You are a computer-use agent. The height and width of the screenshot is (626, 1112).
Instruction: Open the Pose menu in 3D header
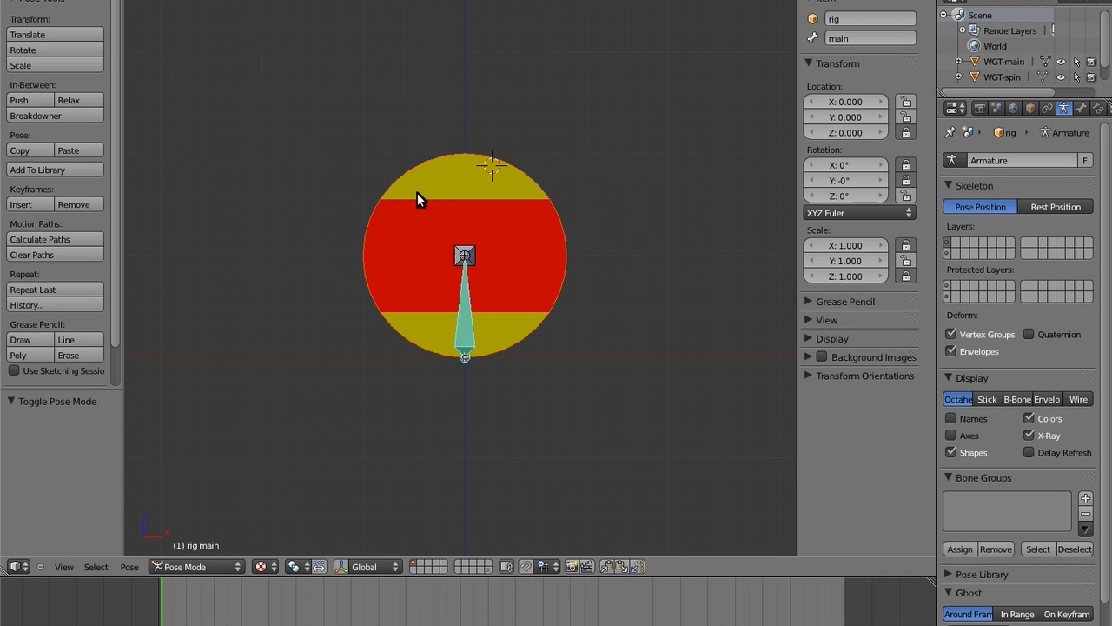coord(129,567)
